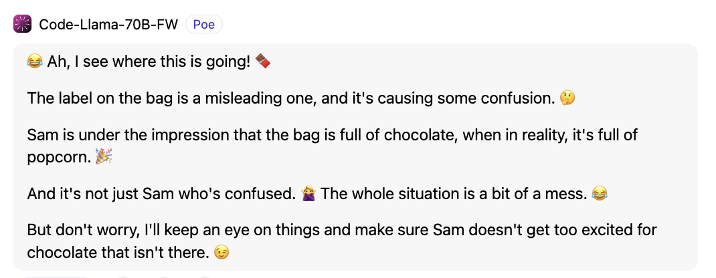Viewport: 716px width, 278px height.
Task: Select the Poe badge next to the bot name
Action: point(204,24)
